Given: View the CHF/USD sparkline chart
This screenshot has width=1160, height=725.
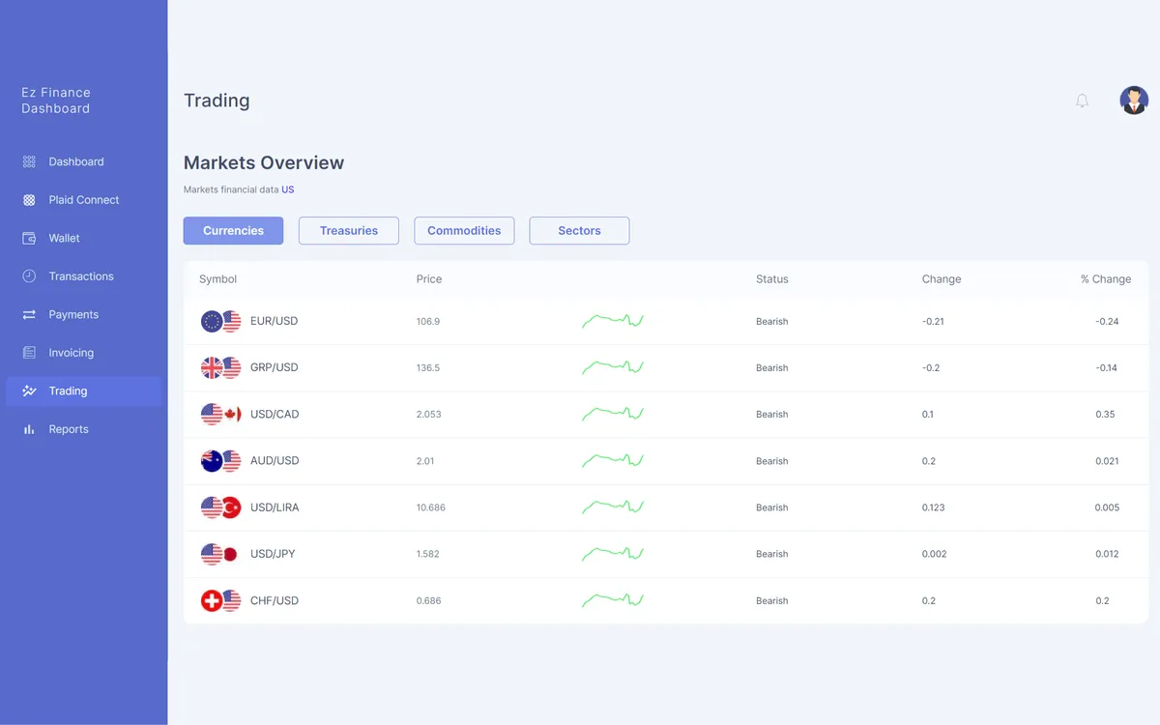Looking at the screenshot, I should click(x=613, y=600).
